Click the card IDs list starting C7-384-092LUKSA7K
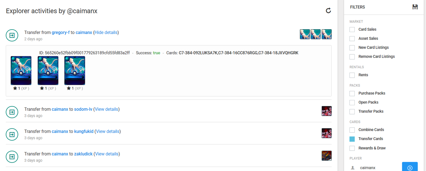This screenshot has height=171, width=426. coord(239,53)
